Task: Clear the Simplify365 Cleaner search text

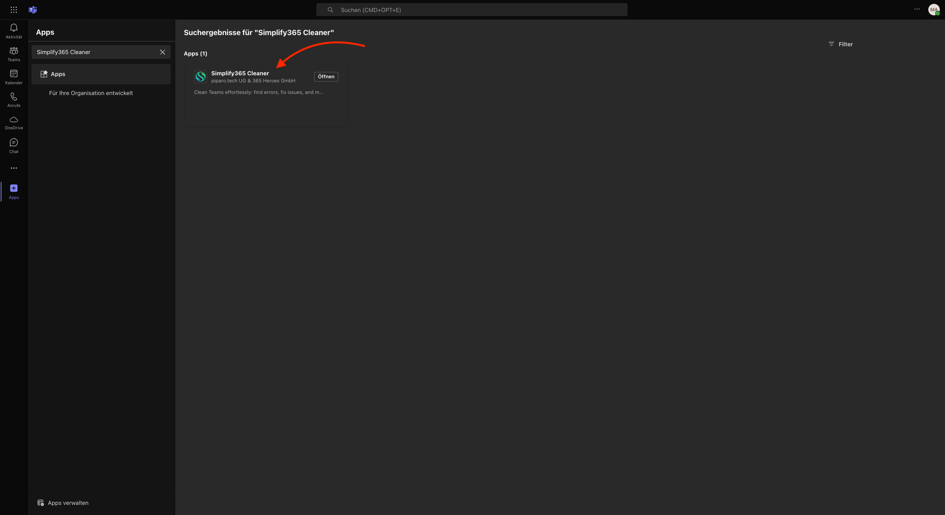Action: coord(162,52)
